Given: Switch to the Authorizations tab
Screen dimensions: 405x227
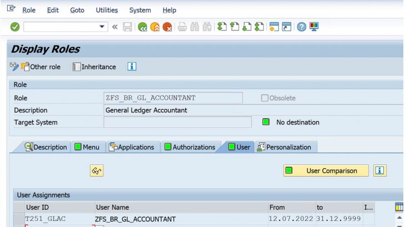Looking at the screenshot, I should [x=190, y=147].
